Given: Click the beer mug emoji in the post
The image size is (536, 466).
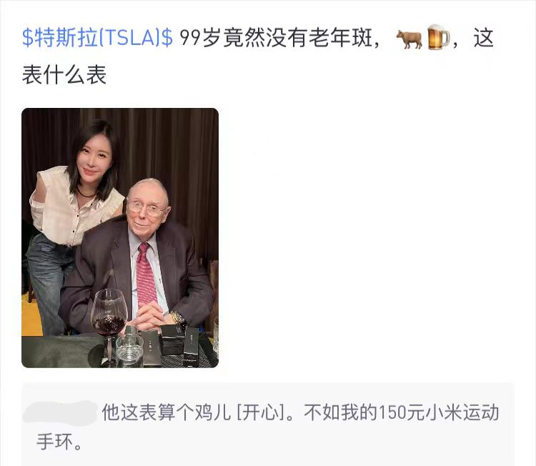Looking at the screenshot, I should pyautogui.click(x=439, y=37).
